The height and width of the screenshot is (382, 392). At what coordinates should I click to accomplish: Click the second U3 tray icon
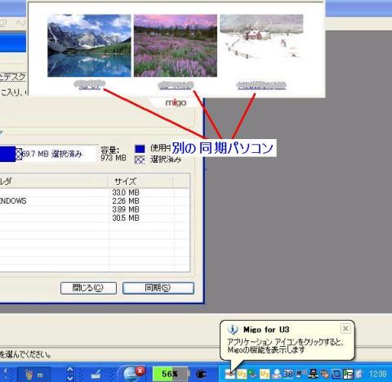(265, 375)
